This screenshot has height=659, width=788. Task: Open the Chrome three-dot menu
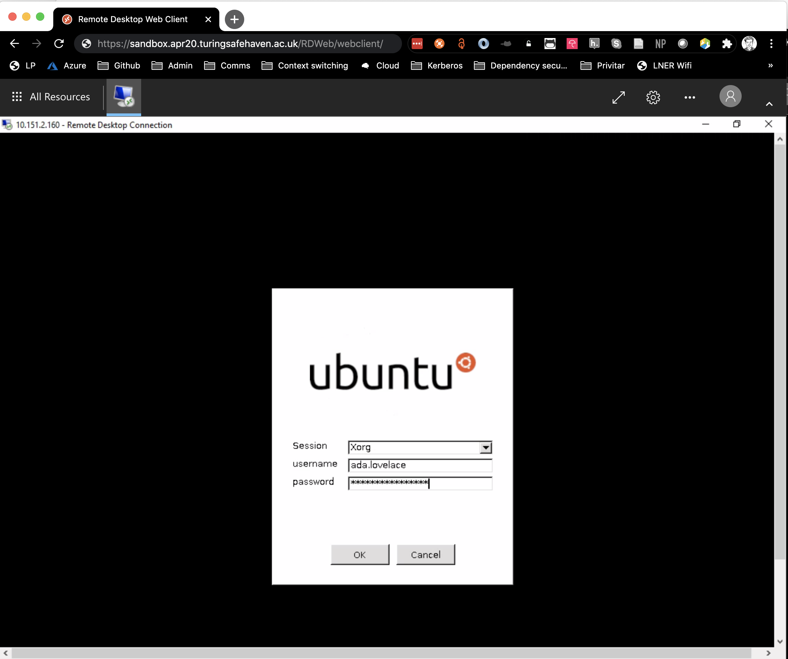[x=771, y=44]
